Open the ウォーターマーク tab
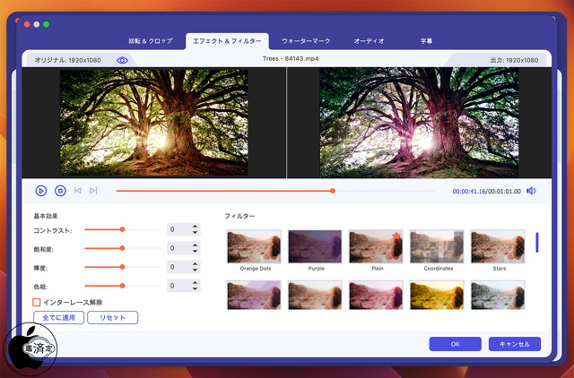 pyautogui.click(x=306, y=41)
